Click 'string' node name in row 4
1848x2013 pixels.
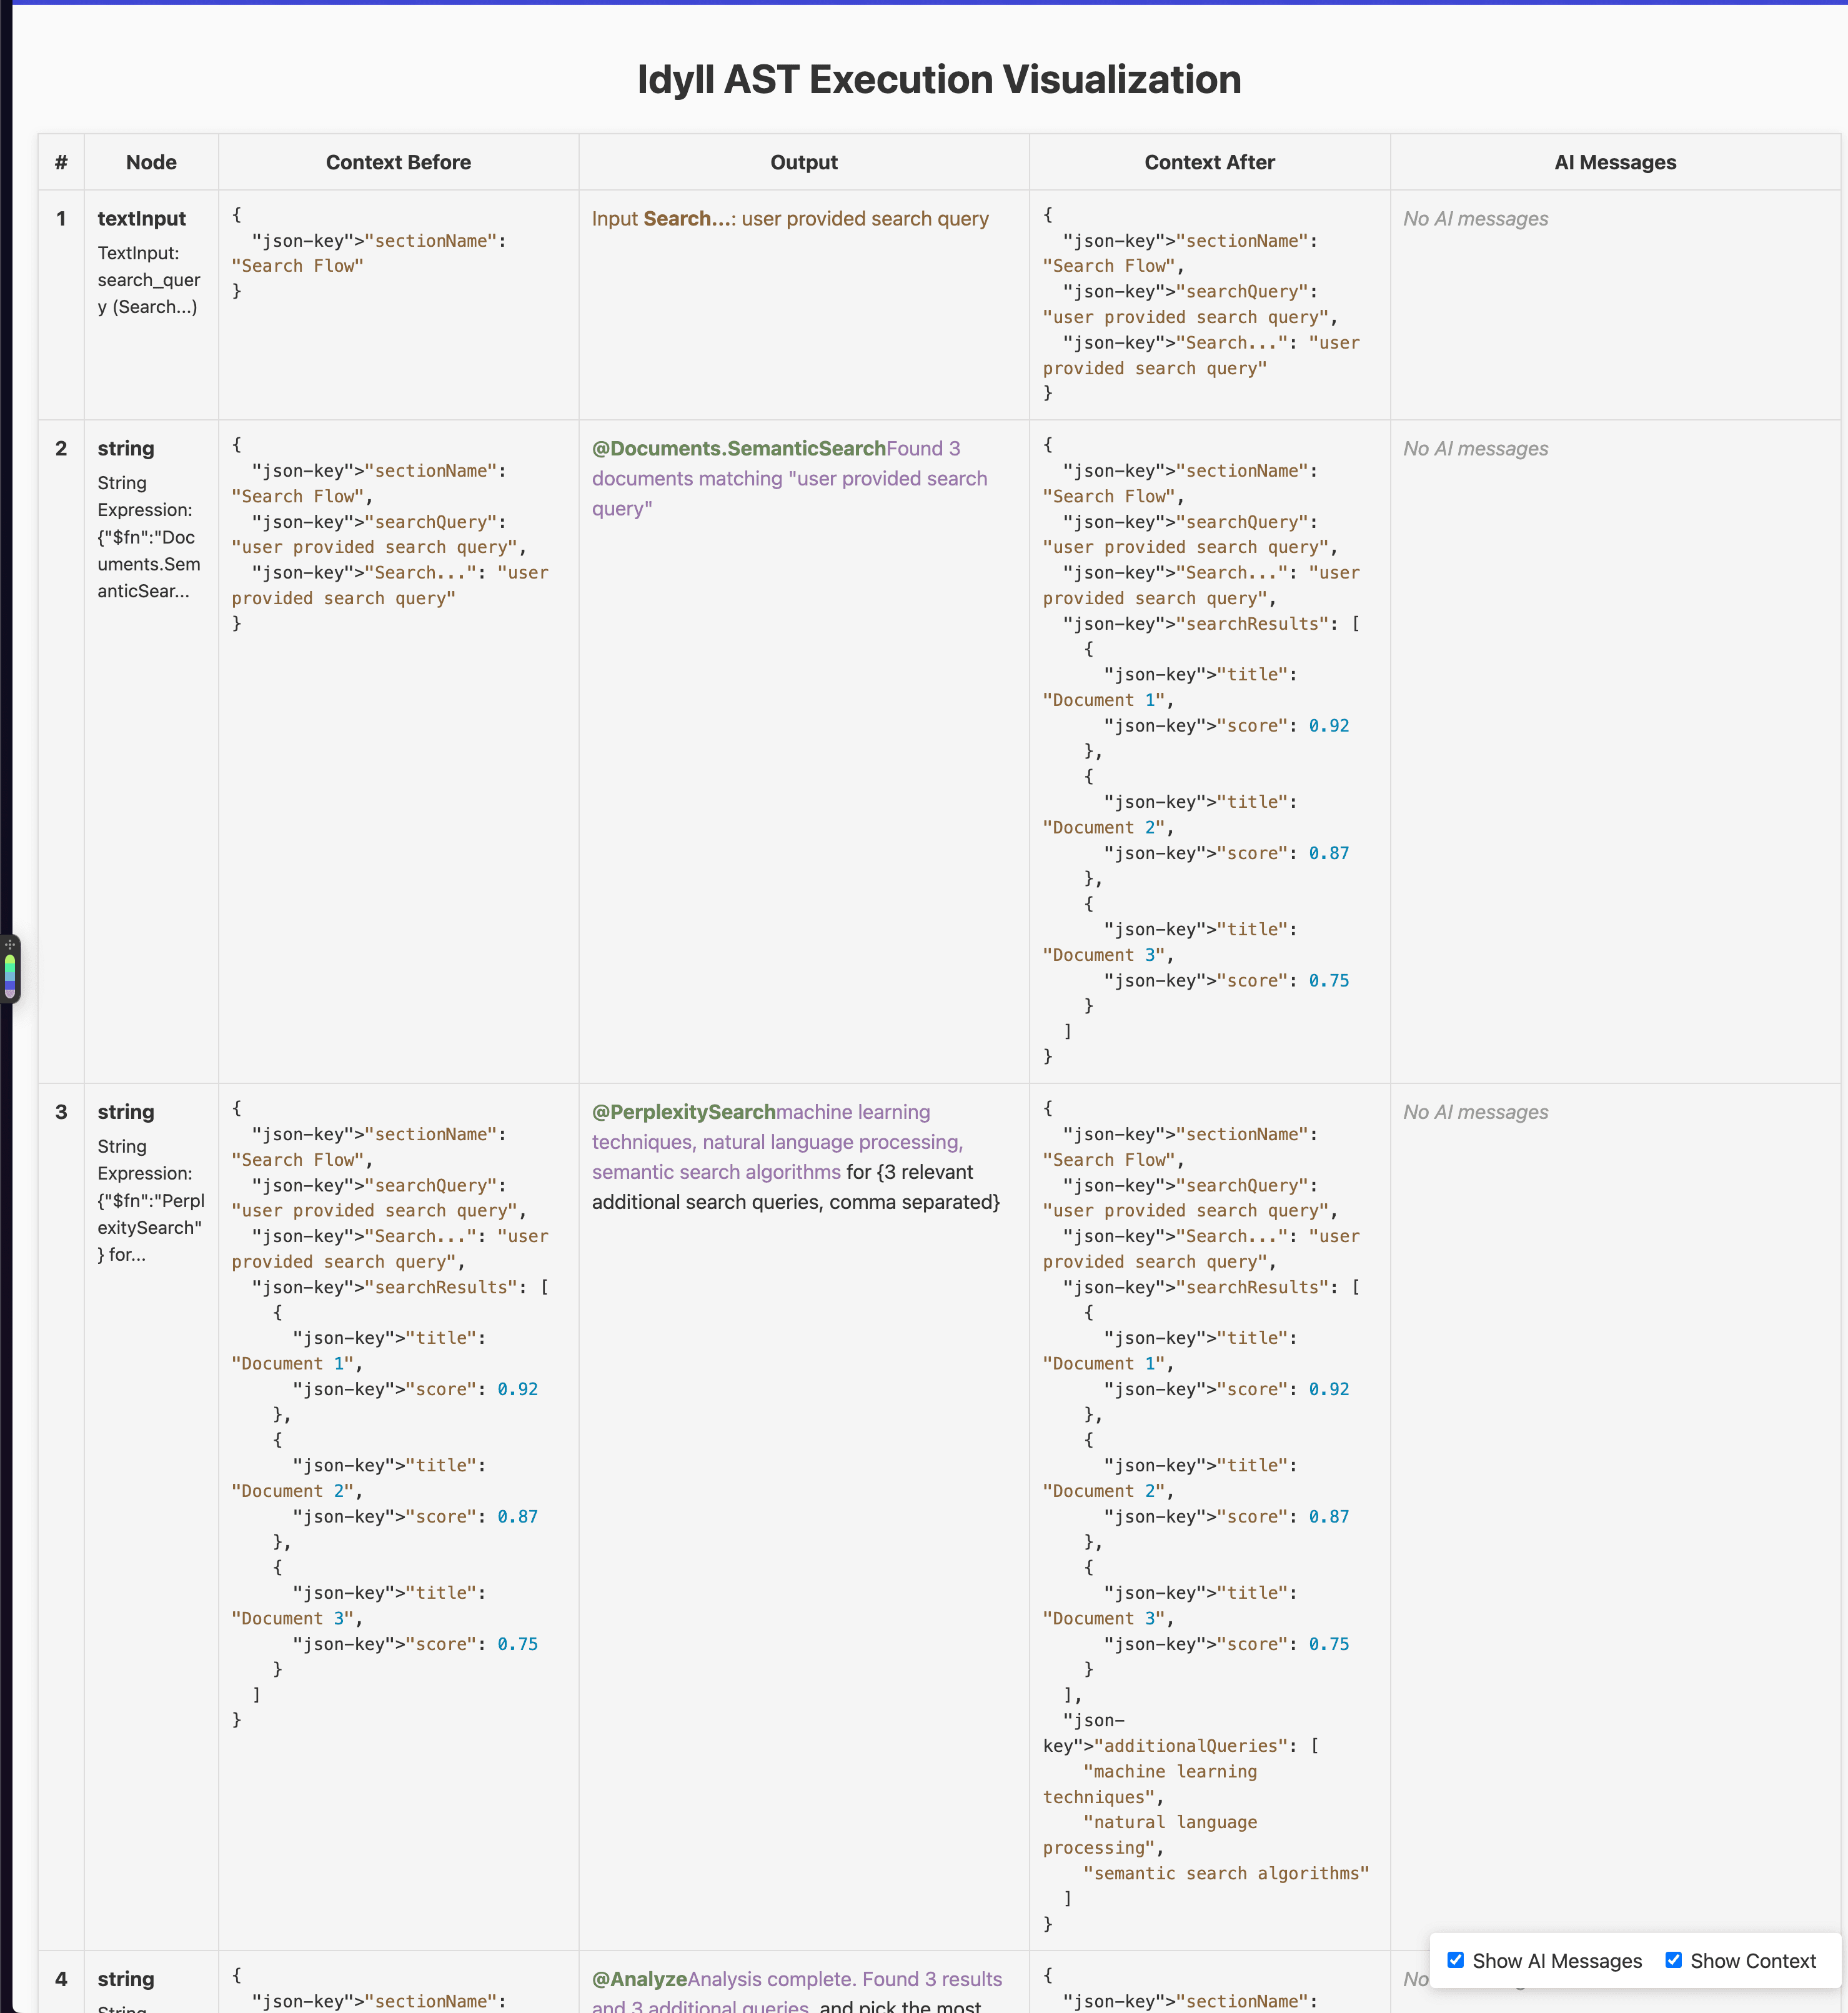pos(126,1979)
